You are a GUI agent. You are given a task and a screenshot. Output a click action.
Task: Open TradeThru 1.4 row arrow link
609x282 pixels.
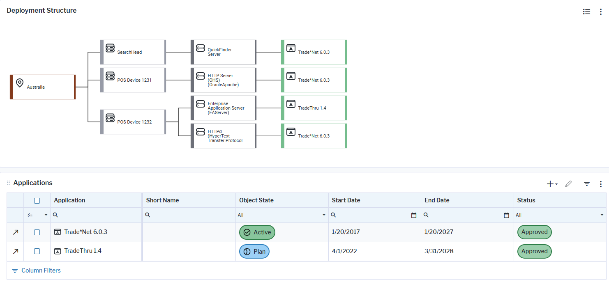16,251
